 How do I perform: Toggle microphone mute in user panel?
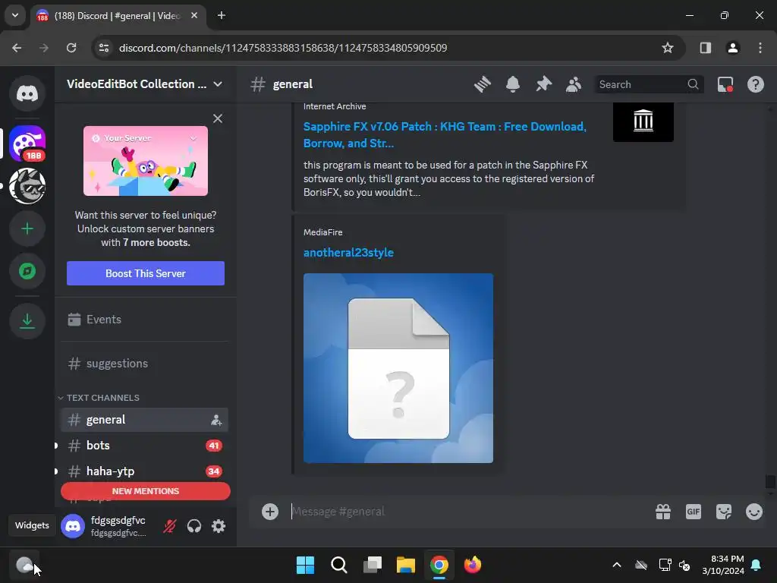(x=170, y=526)
